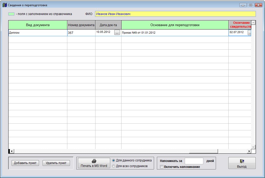
Task: Click the exit door icon
Action: (242, 161)
